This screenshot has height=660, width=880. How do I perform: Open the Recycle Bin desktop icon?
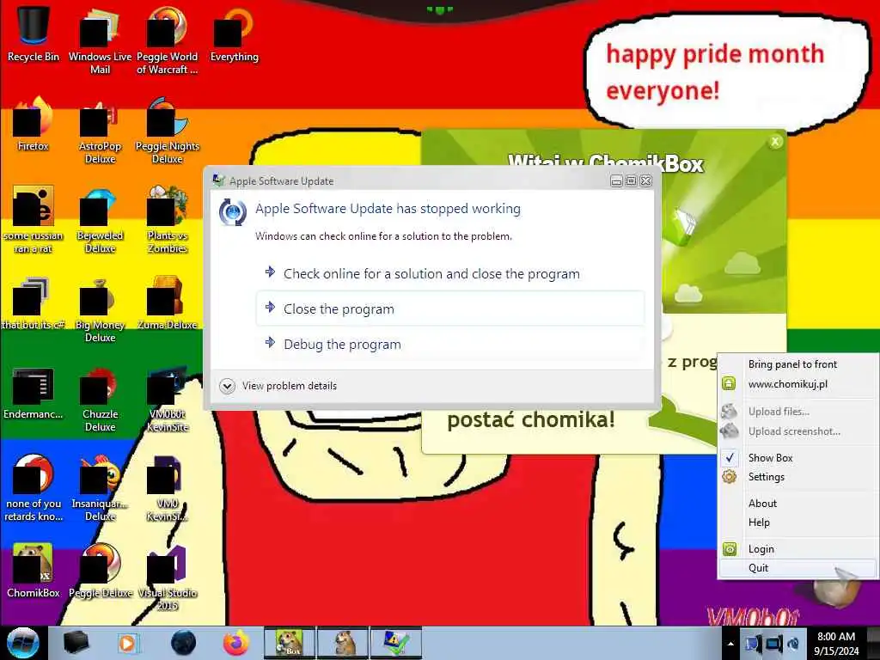34,34
